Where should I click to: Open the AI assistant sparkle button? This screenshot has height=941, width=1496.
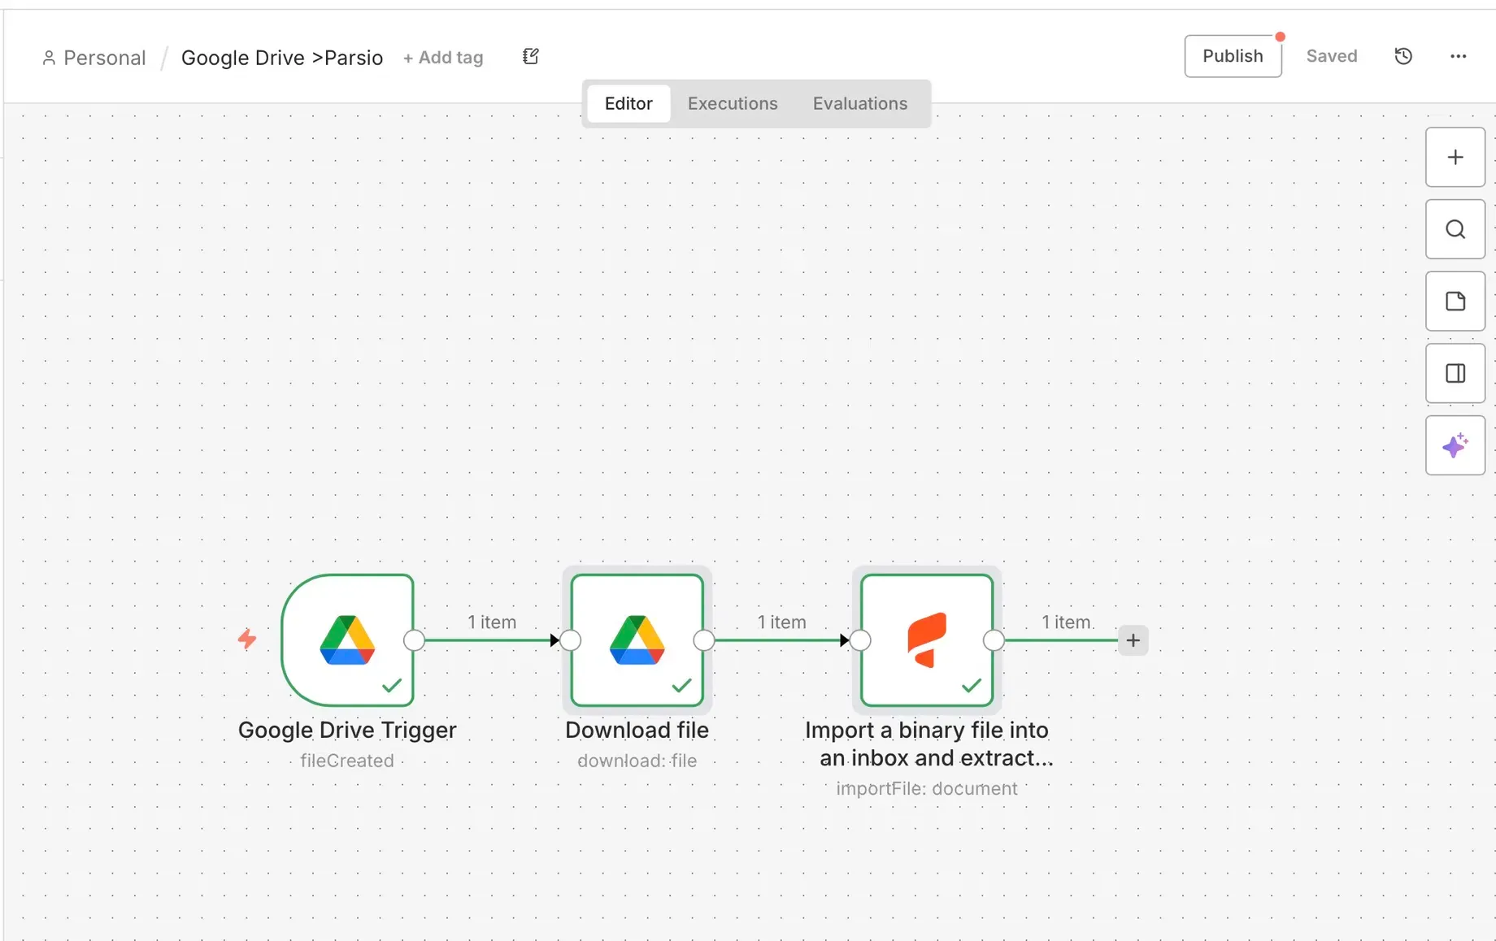coord(1455,445)
